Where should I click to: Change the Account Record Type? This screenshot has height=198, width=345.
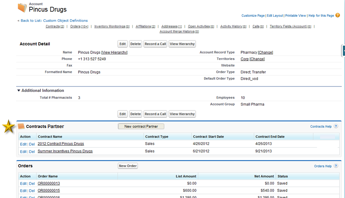coord(265,52)
